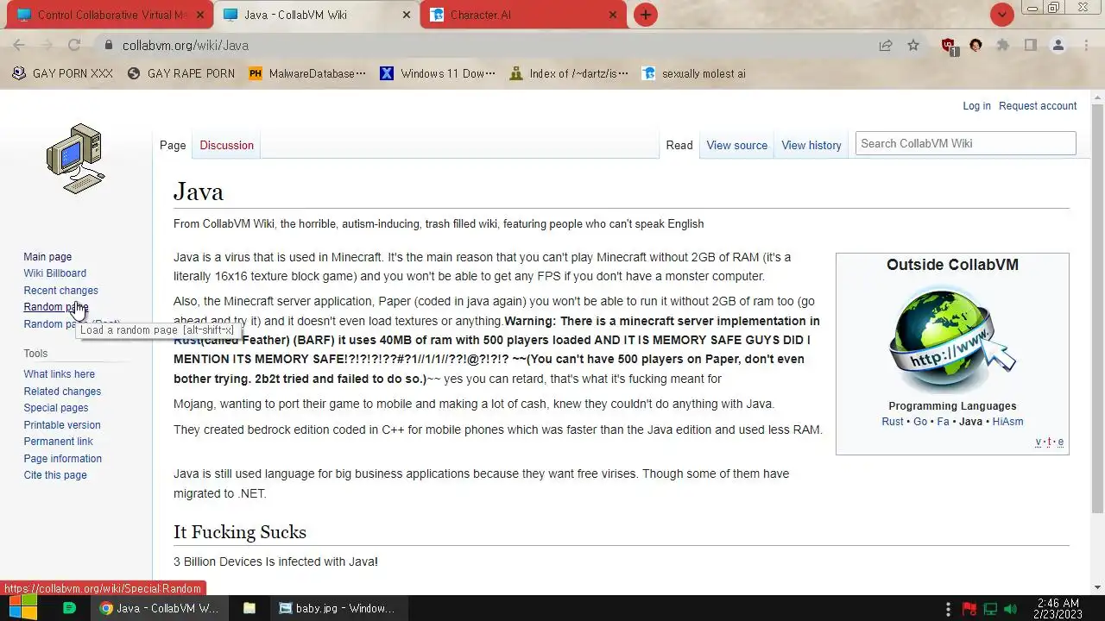This screenshot has height=621, width=1105.
Task: Click the page scrollbar up arrow
Action: pyautogui.click(x=1097, y=97)
